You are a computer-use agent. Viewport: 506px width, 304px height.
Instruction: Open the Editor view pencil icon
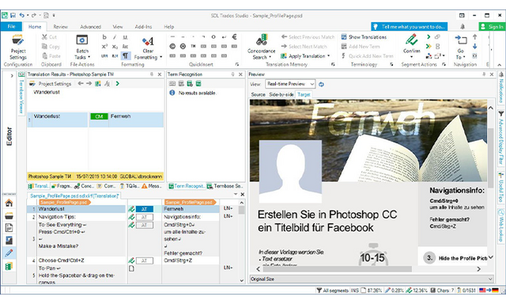point(9,253)
